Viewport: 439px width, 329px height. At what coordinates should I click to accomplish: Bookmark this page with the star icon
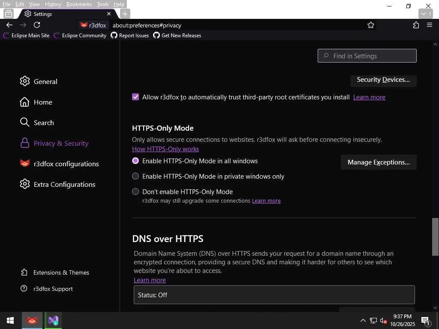click(x=371, y=25)
